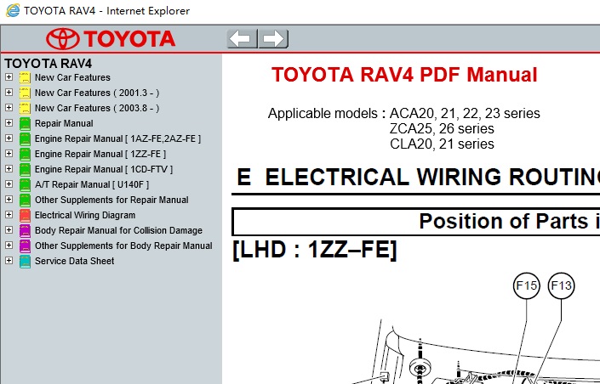Image resolution: width=600 pixels, height=384 pixels.
Task: Open the Electrical Wiring Diagram entry
Action: [85, 215]
